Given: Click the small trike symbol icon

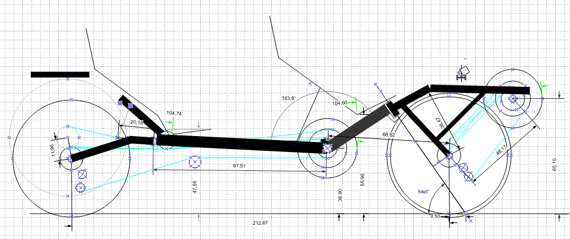Looking at the screenshot, I should pyautogui.click(x=462, y=72).
